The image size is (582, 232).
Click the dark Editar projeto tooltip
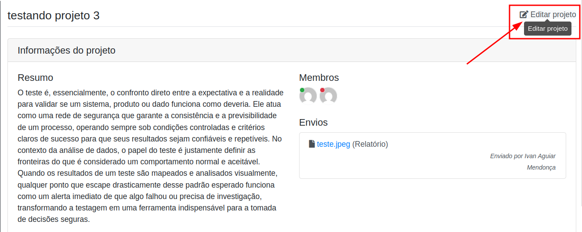548,29
